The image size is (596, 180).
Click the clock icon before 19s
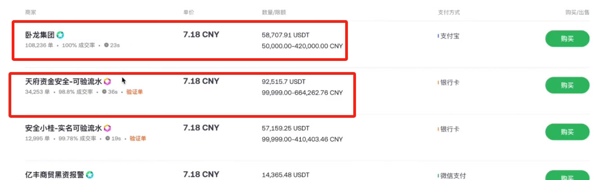108,138
